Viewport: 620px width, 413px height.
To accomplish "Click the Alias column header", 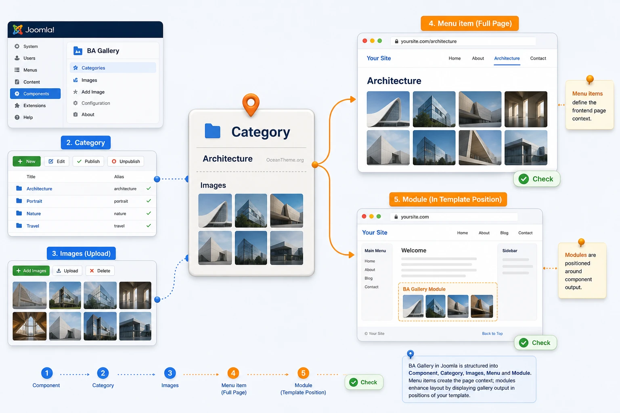I will coord(119,177).
